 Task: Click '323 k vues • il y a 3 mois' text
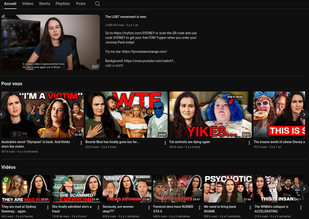101,147
